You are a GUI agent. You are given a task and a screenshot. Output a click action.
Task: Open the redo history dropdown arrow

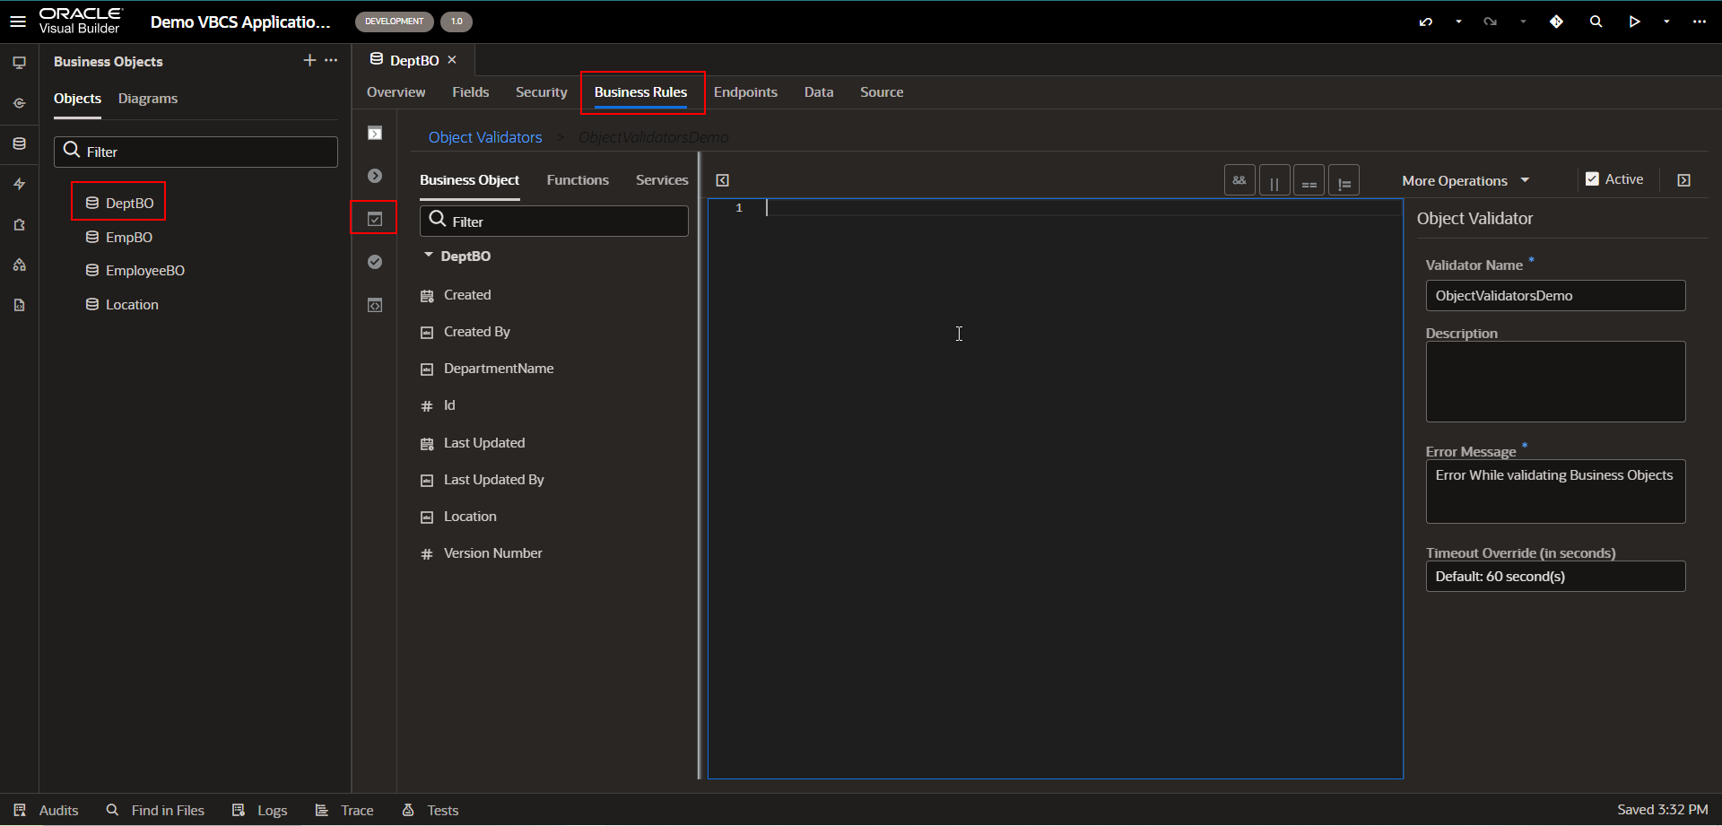tap(1524, 22)
